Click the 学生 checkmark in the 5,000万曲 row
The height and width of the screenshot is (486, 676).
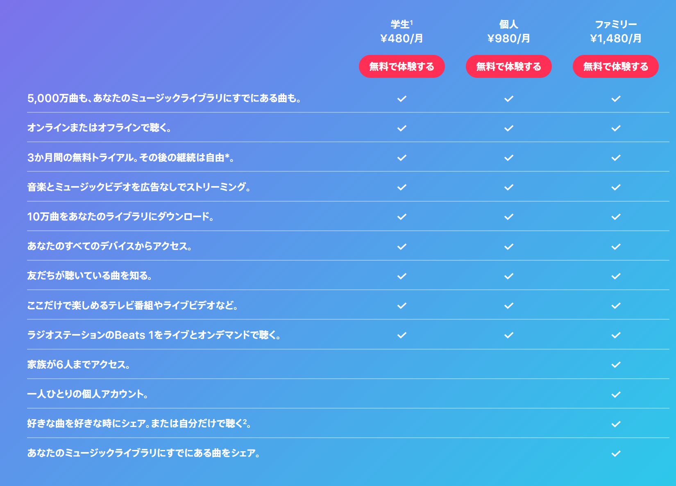pos(402,99)
